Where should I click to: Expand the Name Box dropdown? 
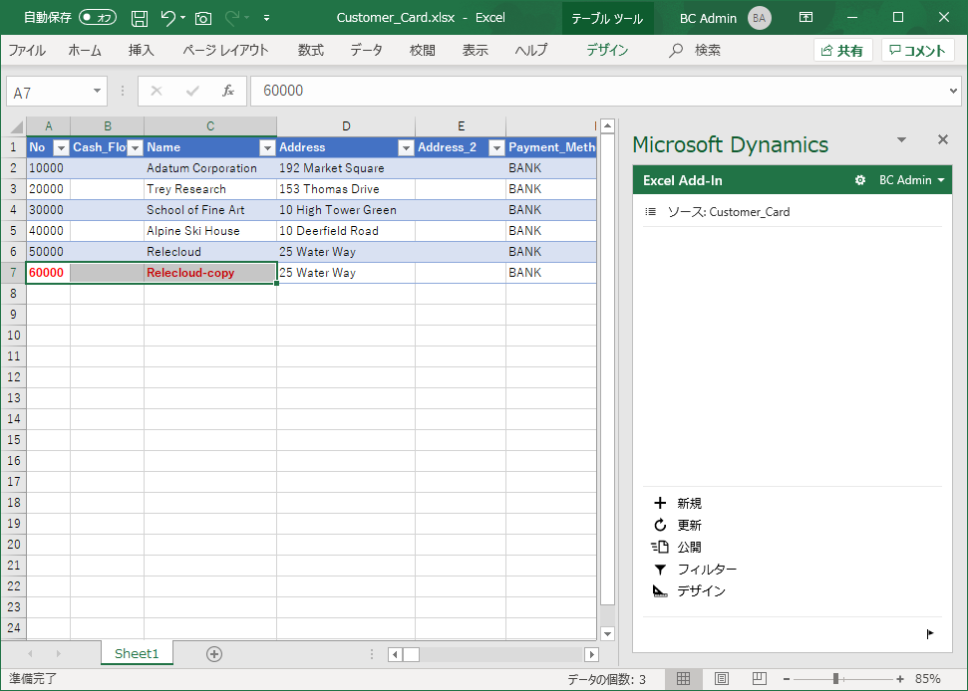tap(97, 92)
